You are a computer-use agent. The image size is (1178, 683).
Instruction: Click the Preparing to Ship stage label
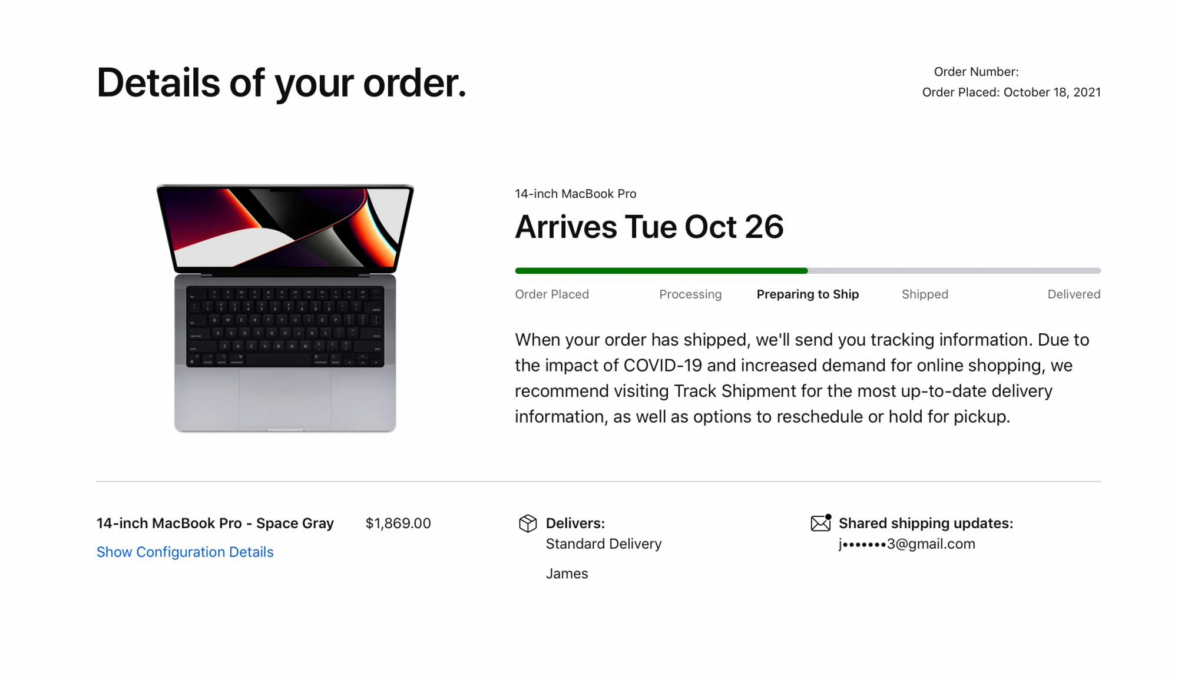(x=808, y=294)
